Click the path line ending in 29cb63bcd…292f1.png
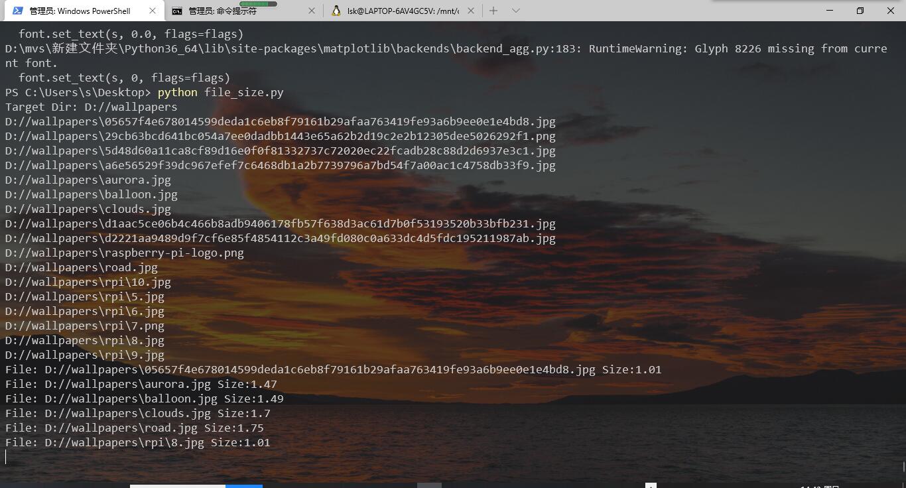The image size is (906, 488). 281,136
